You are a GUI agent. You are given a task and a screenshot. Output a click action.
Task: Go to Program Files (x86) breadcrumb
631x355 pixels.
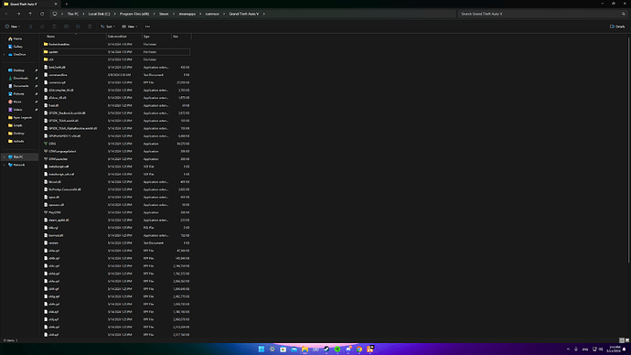[134, 14]
